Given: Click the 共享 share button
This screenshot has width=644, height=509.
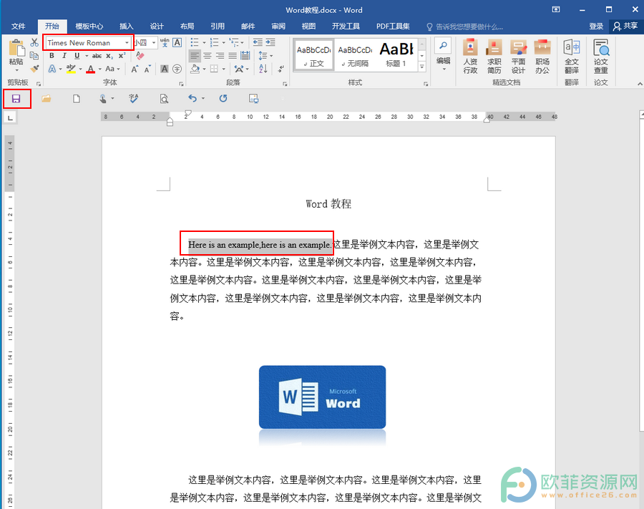Looking at the screenshot, I should [625, 26].
